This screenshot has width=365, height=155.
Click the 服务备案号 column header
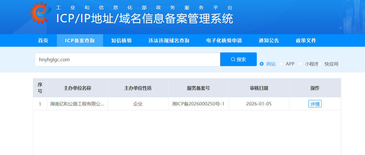(198, 88)
